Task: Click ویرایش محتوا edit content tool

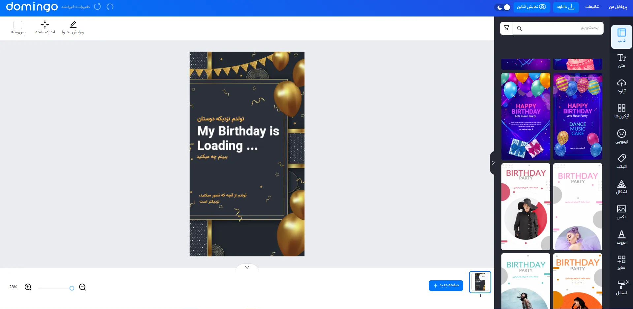Action: 73,27
